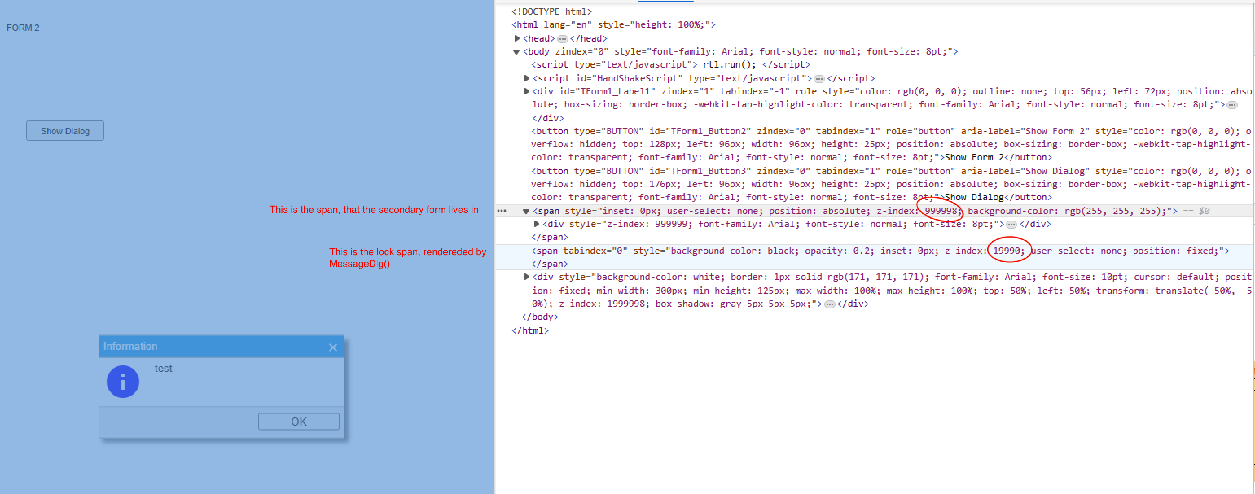
Task: Select the DOCTYPE html line
Action: 551,11
